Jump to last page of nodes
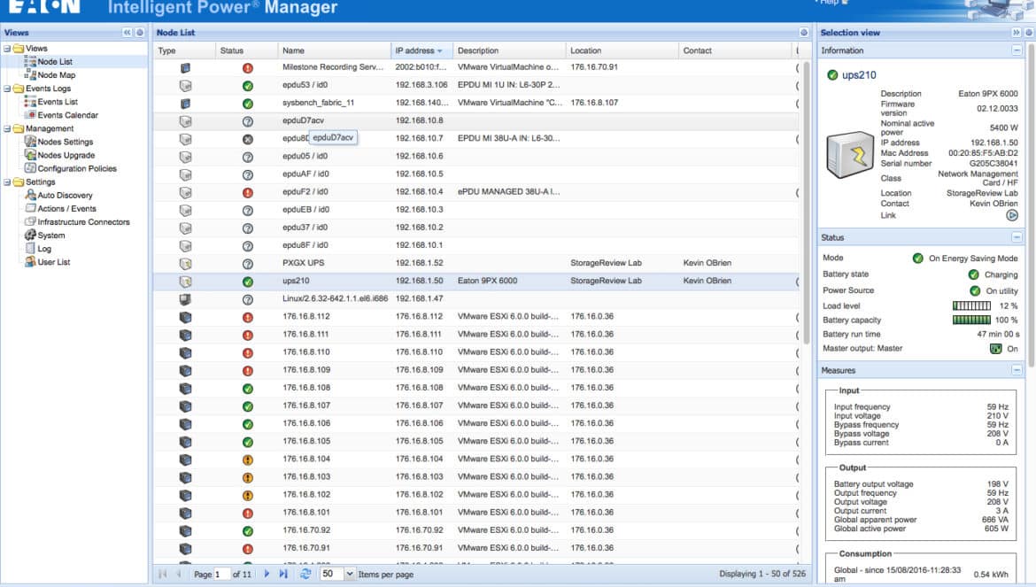This screenshot has height=587, width=1036. (x=283, y=574)
